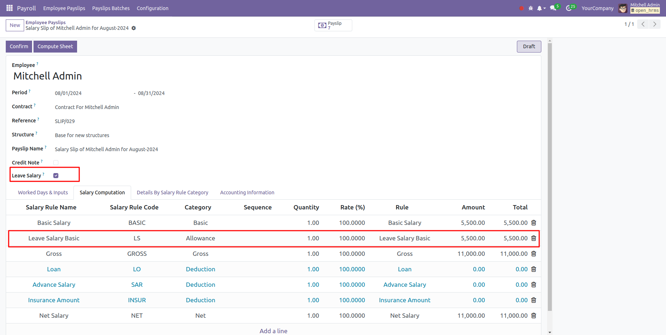The image size is (666, 335).
Task: Open the activities clock icon
Action: (x=569, y=8)
